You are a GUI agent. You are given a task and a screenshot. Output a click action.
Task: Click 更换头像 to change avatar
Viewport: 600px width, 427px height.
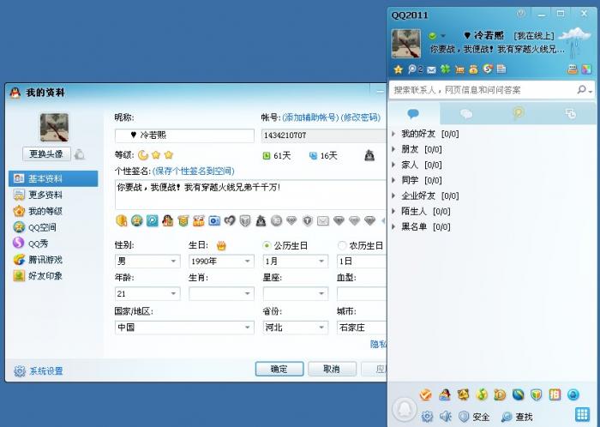tap(46, 153)
